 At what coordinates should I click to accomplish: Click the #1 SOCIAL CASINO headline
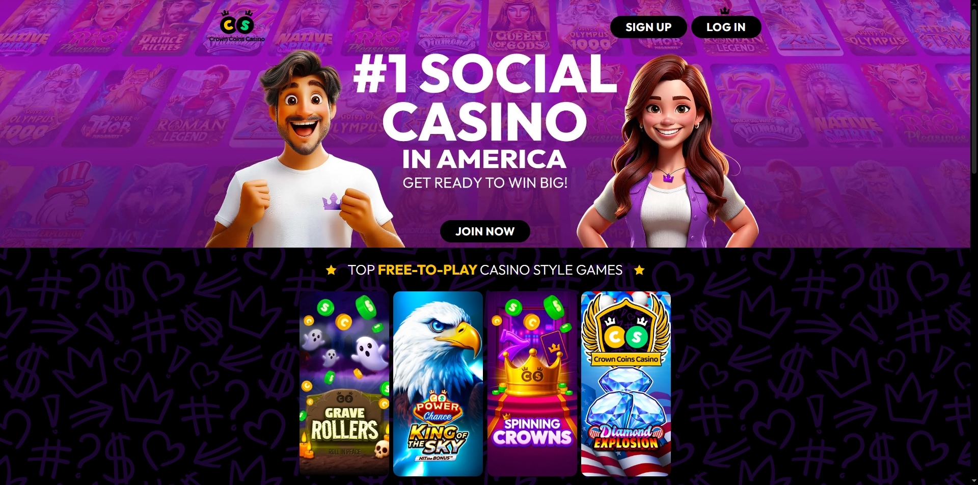point(485,97)
